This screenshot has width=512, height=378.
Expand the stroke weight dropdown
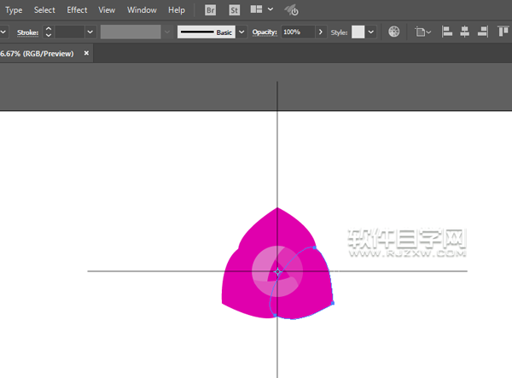point(90,32)
